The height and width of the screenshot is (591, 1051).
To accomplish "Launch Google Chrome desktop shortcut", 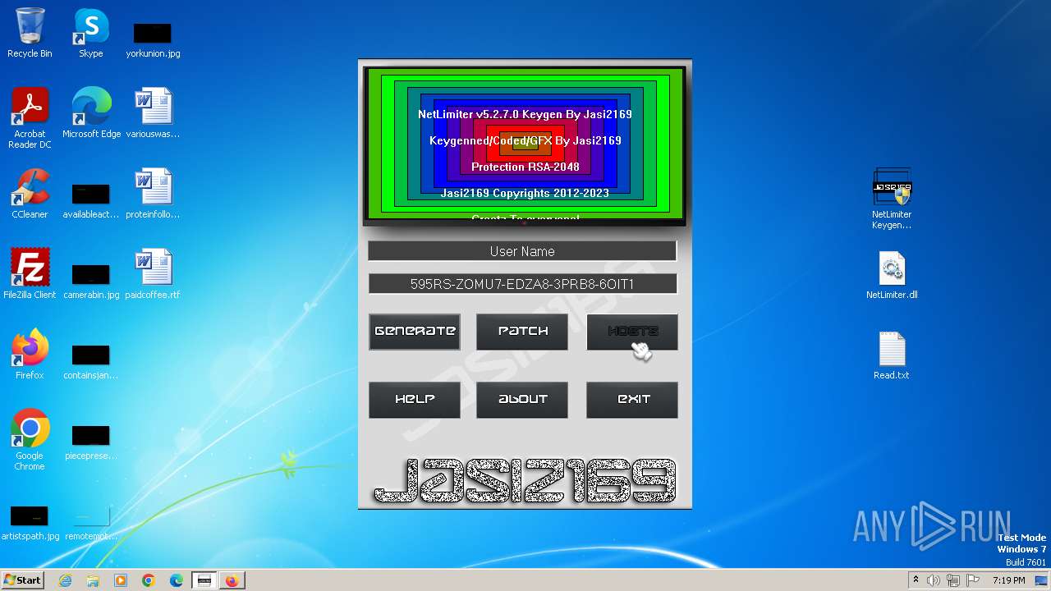I will [30, 440].
